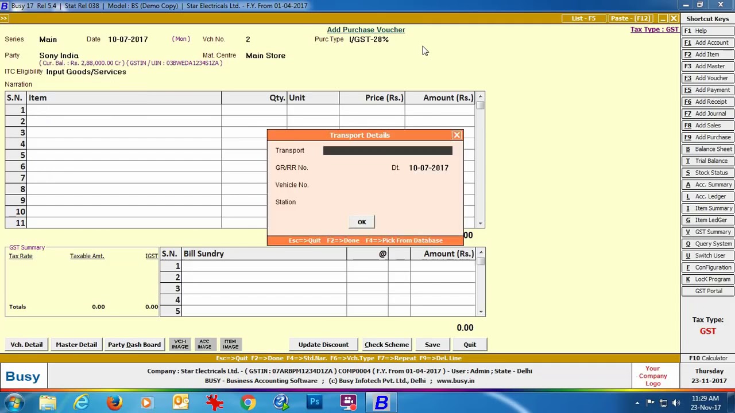Click the Quit button

(x=470, y=345)
